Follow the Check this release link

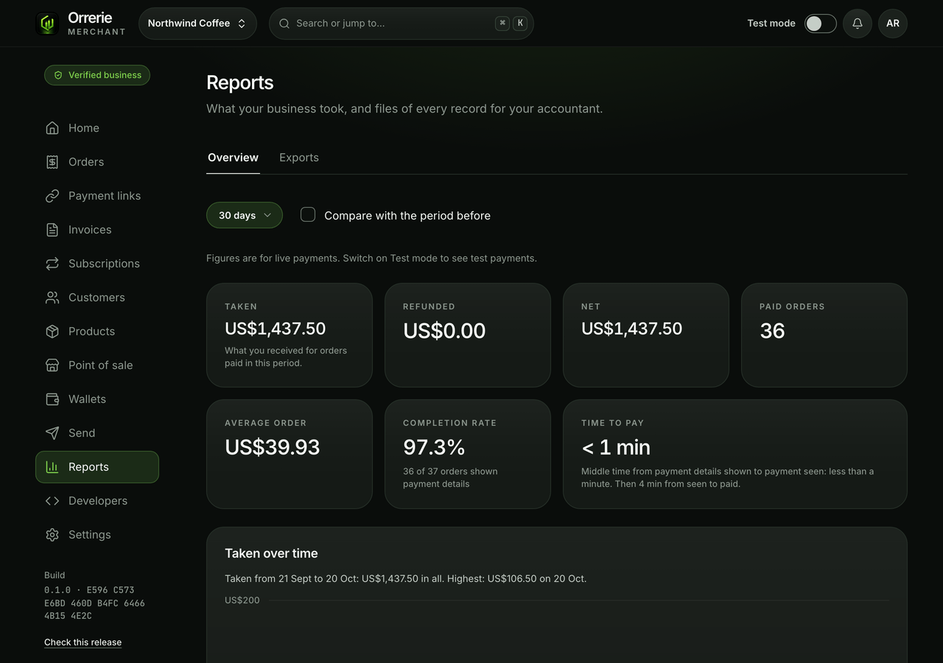point(83,642)
